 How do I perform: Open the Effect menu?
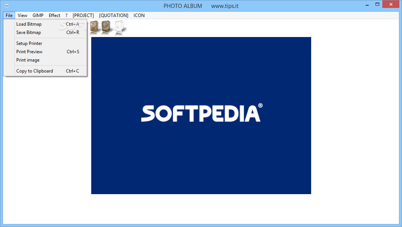tap(55, 15)
